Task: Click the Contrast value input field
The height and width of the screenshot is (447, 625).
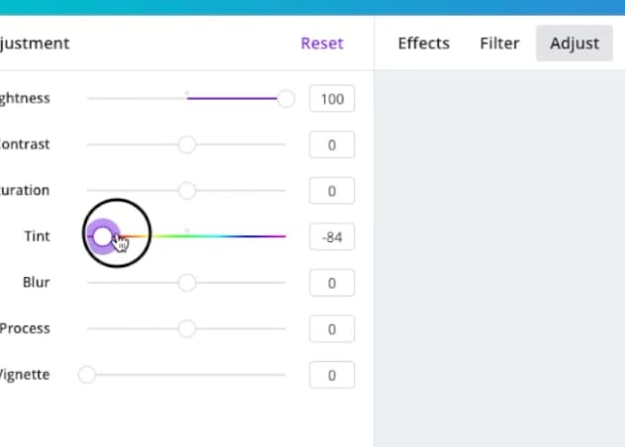Action: pyautogui.click(x=331, y=144)
